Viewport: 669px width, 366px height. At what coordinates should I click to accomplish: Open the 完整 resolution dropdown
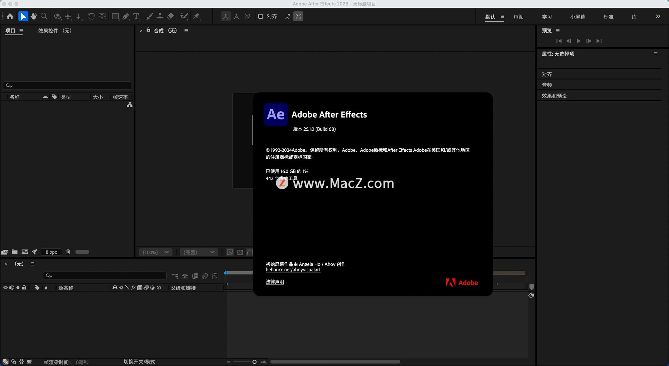(x=199, y=252)
